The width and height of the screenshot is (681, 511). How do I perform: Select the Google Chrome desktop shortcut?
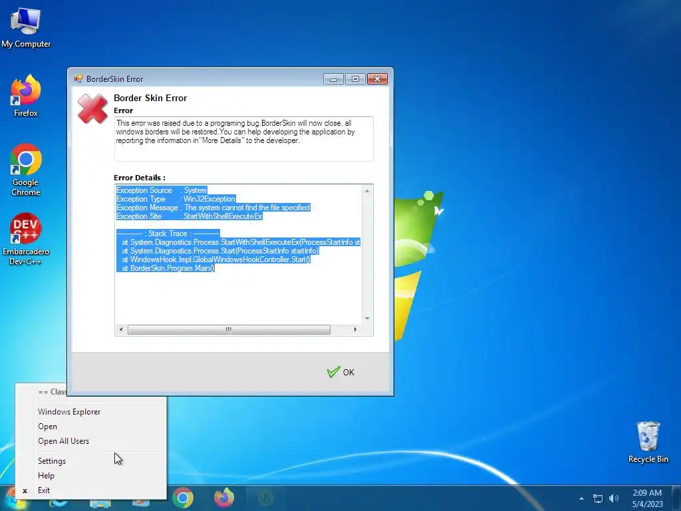click(x=26, y=170)
